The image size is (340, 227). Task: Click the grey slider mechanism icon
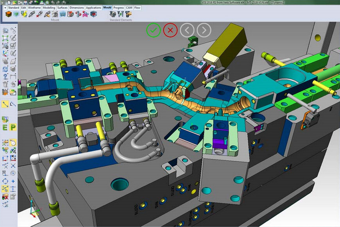pos(55,14)
